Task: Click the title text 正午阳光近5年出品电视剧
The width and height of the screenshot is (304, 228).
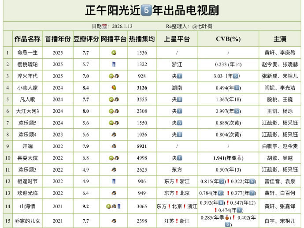Action: point(152,10)
